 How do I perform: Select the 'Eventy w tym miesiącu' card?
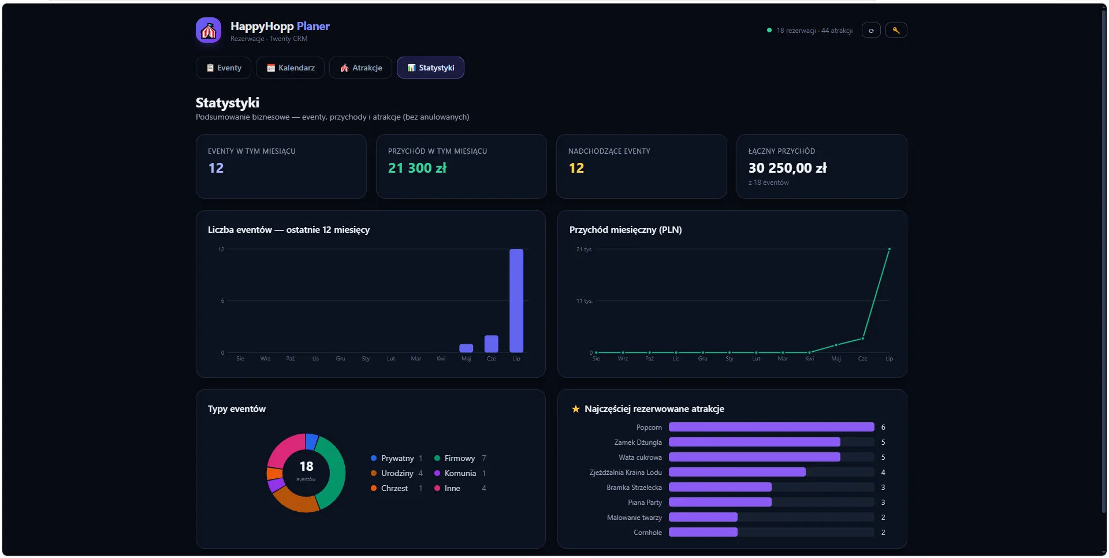point(281,166)
